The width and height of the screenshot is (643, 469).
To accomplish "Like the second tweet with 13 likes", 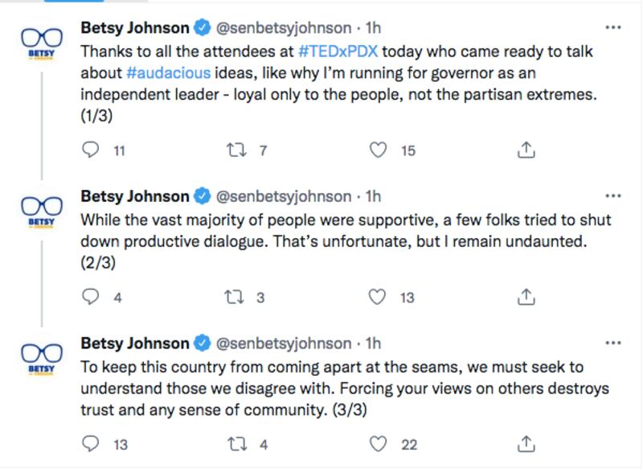I will (377, 297).
